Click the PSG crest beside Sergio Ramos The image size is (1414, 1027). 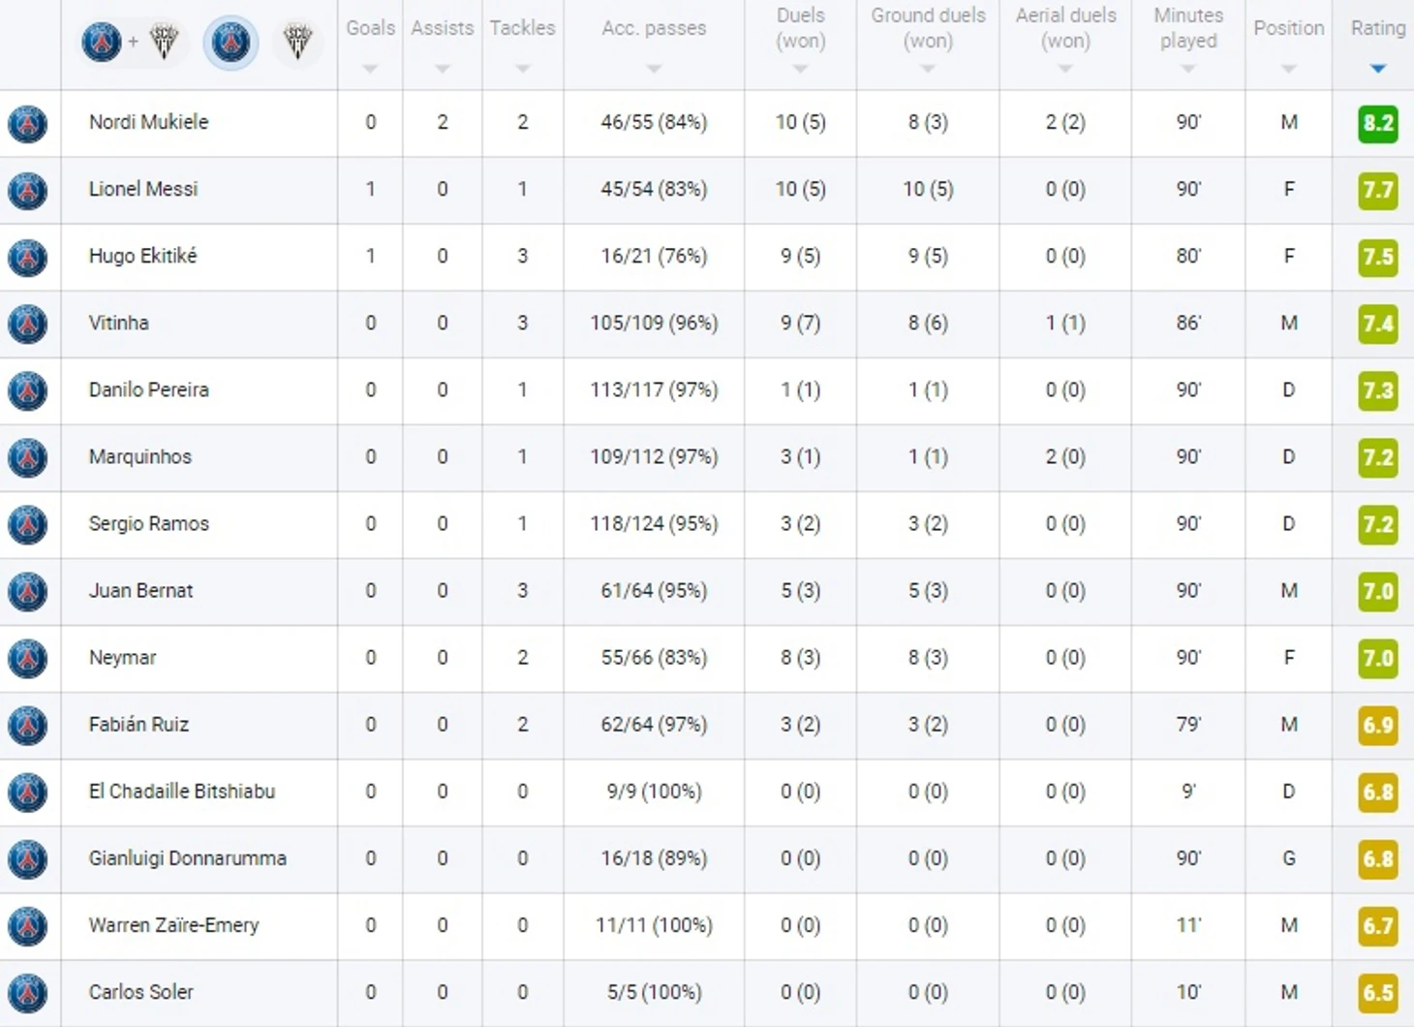point(28,524)
